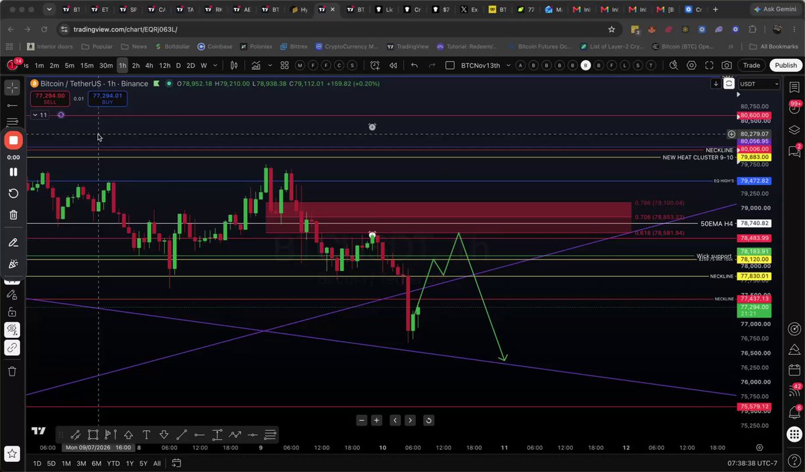The image size is (805, 472).
Task: Open the layout templates grid icon
Action: 284,65
